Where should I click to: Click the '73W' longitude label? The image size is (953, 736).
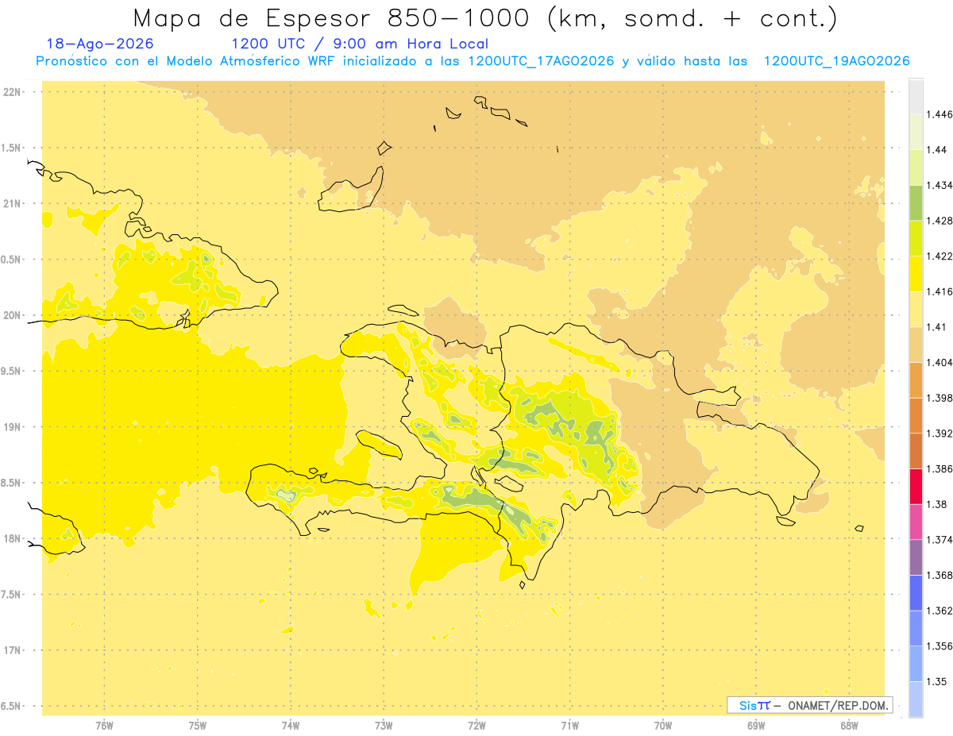384,726
